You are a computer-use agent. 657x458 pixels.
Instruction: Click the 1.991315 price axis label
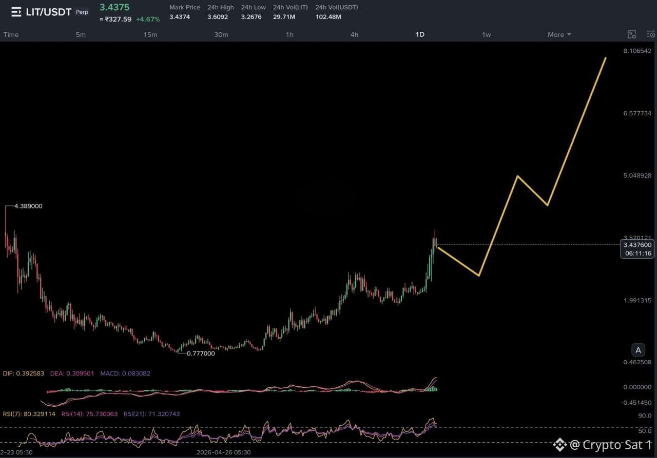click(x=637, y=300)
